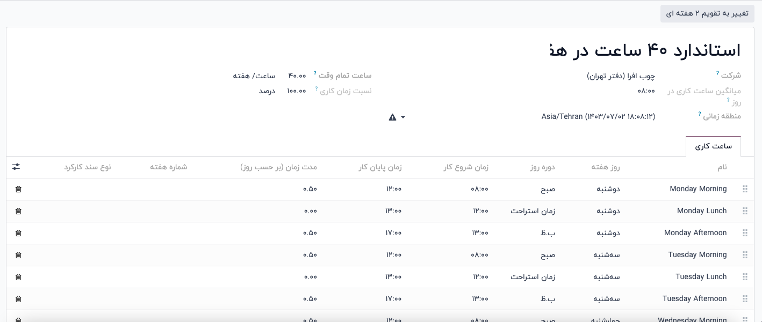The image size is (762, 322).
Task: Grab the Monday Afternoon drag handle
Action: (x=745, y=233)
